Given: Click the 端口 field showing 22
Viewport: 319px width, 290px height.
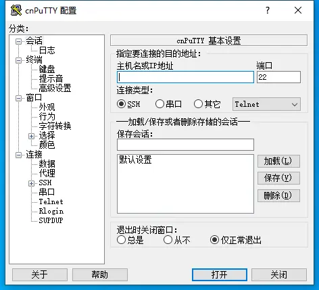Looking at the screenshot, I should tap(278, 77).
